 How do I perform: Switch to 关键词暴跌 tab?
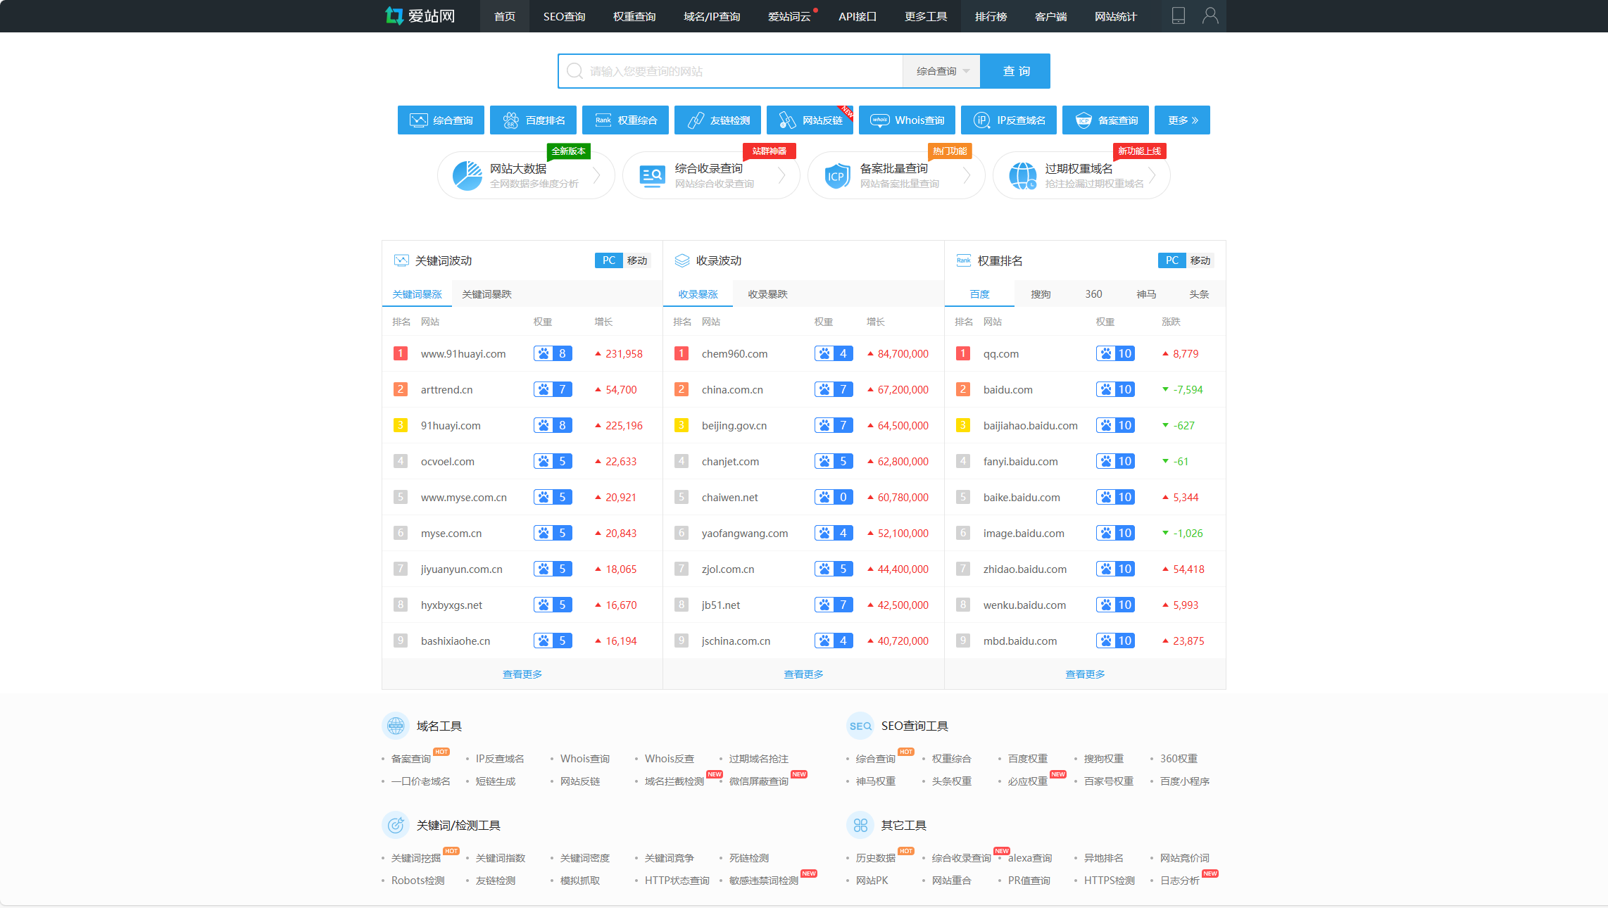486,294
